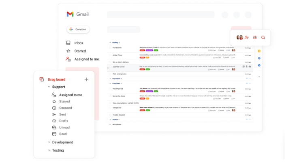Click assignee avatars on Frank Smith email

[233, 50]
